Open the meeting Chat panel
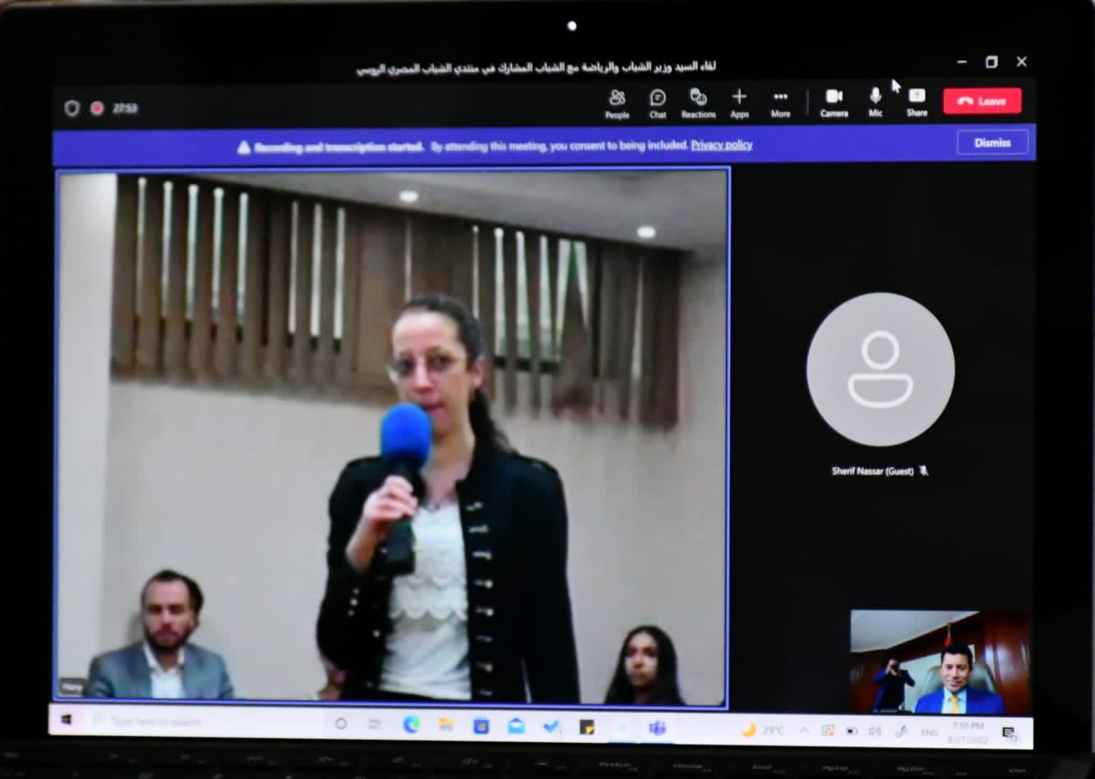This screenshot has width=1095, height=779. click(x=658, y=103)
